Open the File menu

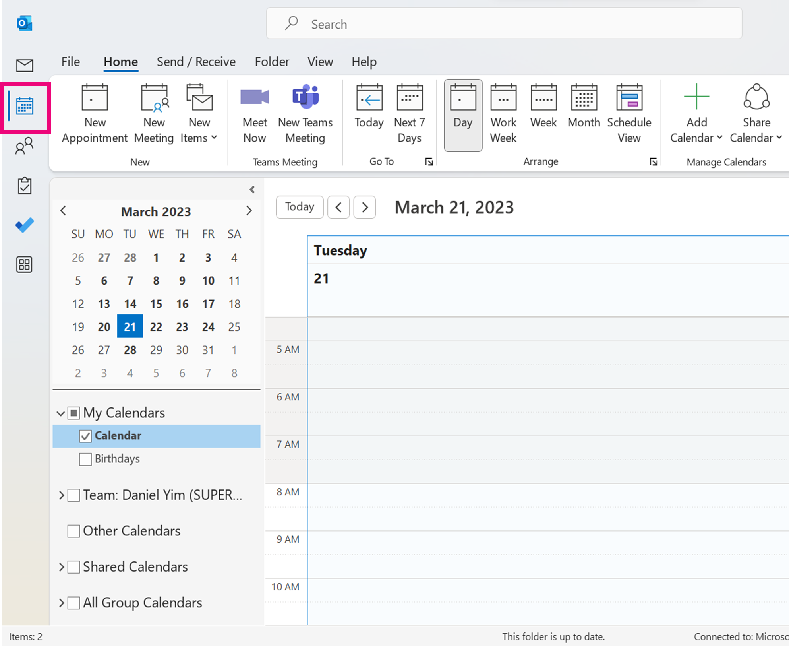[x=71, y=62]
